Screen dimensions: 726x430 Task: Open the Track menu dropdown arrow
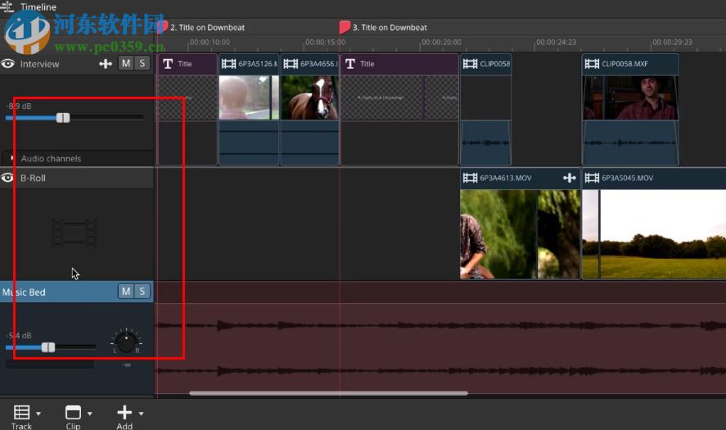pyautogui.click(x=38, y=414)
